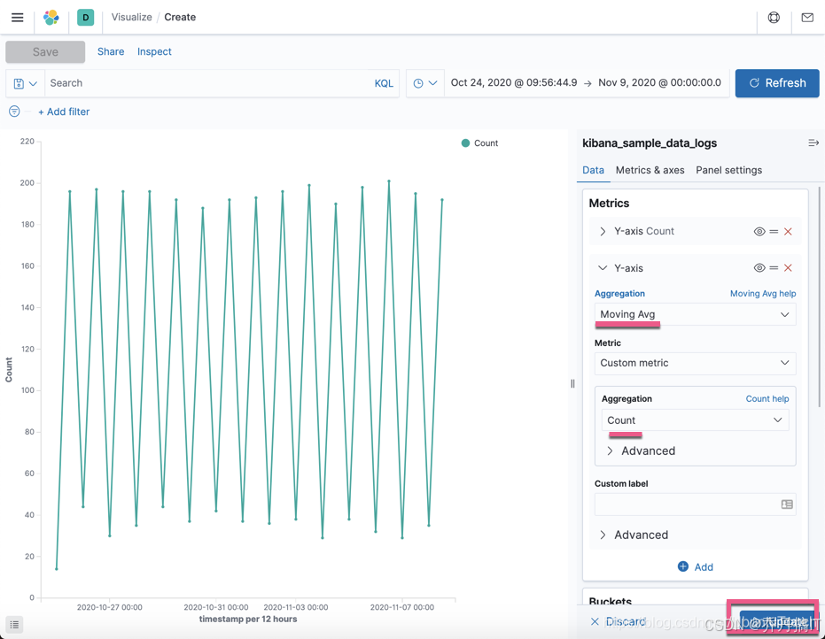Open the Inspect panel
This screenshot has height=639, width=825.
[154, 51]
